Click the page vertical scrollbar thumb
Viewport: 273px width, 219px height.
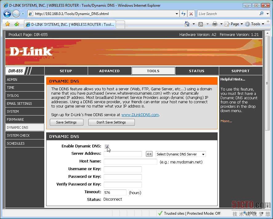(267, 83)
